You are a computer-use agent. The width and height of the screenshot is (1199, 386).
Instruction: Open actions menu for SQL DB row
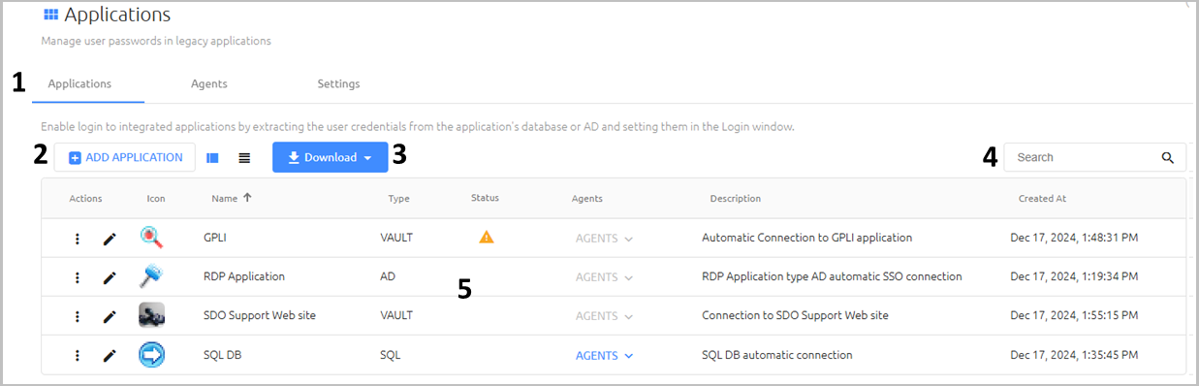78,356
